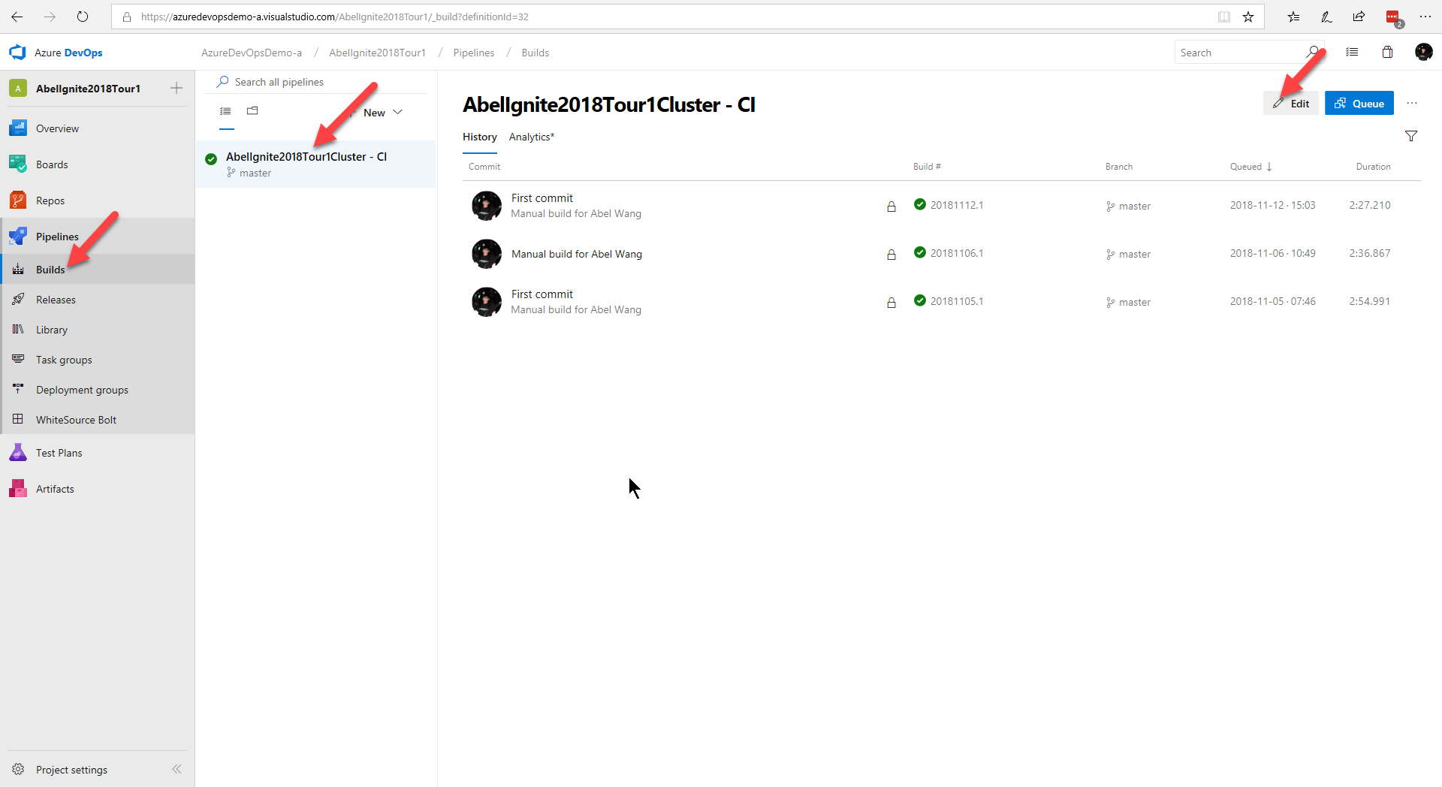Viewport: 1442px width, 787px height.
Task: Click the header search magnifier icon
Action: pyautogui.click(x=1312, y=52)
